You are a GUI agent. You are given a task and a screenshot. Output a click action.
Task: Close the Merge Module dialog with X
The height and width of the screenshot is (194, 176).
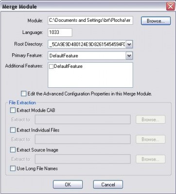tap(170, 6)
